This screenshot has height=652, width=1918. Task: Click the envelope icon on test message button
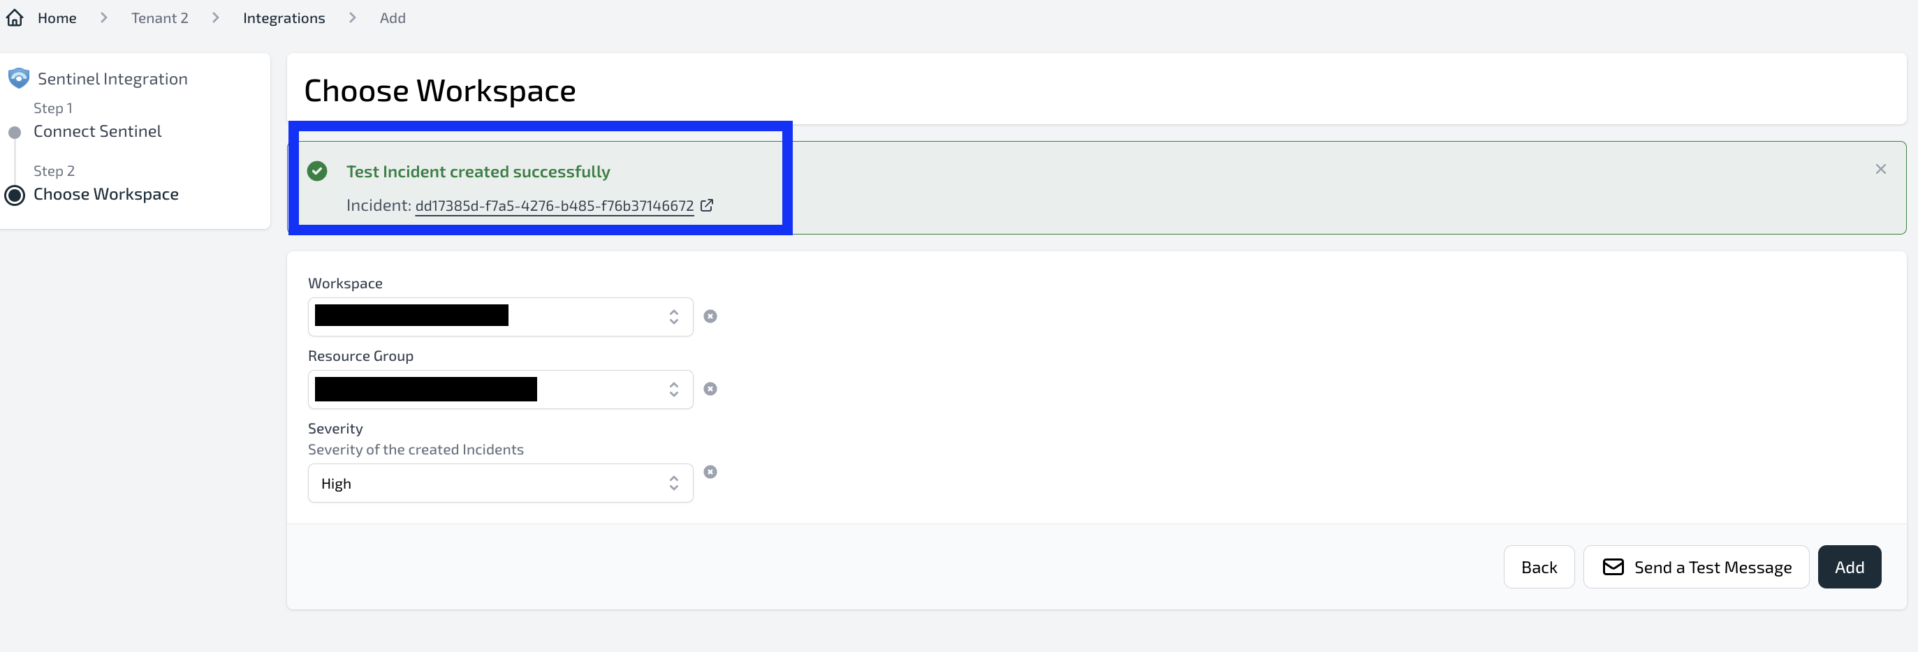[1613, 567]
